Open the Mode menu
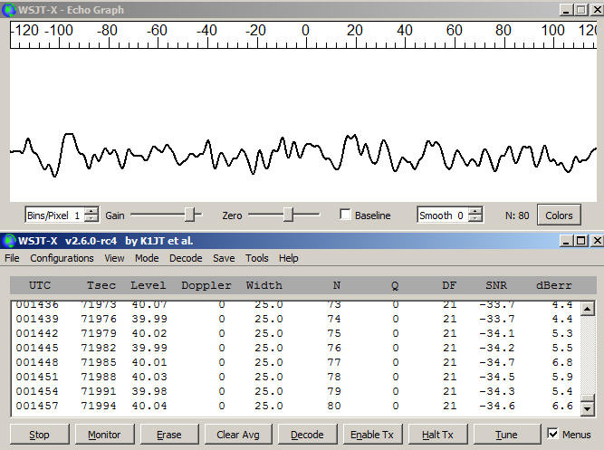The height and width of the screenshot is (450, 604). (x=147, y=258)
